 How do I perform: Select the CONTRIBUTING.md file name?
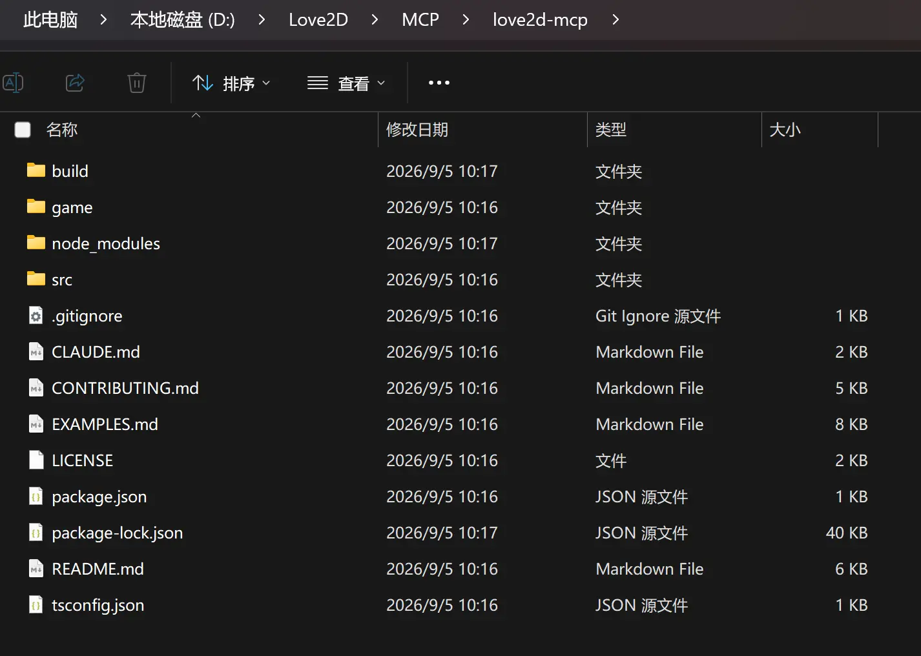(x=125, y=388)
